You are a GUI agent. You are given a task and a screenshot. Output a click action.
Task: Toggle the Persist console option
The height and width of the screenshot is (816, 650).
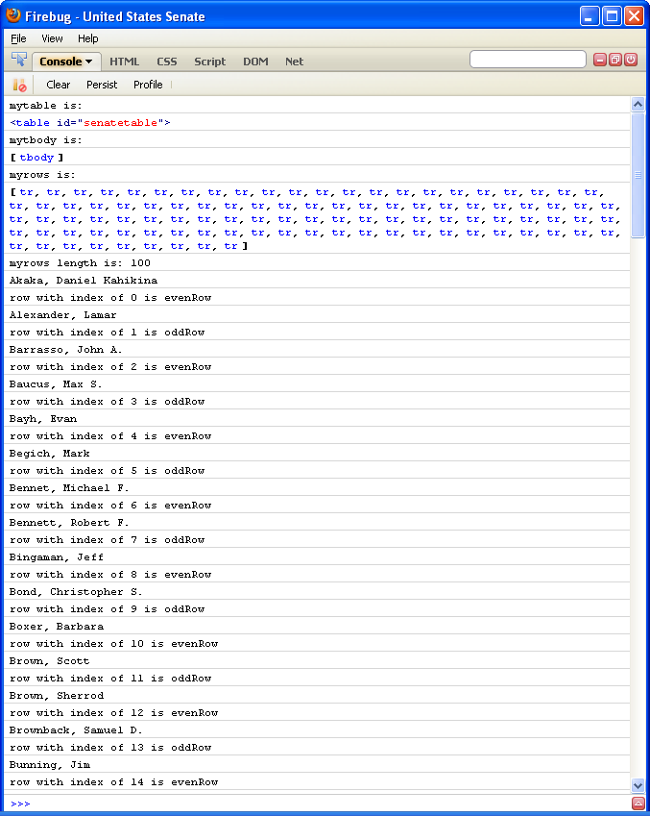[x=102, y=85]
